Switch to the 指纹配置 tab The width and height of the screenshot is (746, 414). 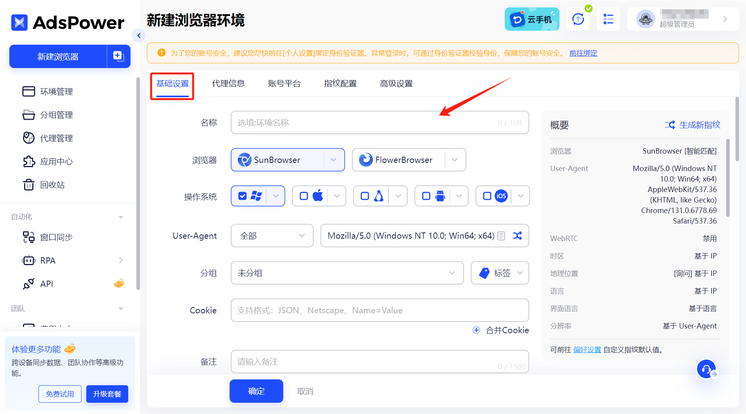point(340,84)
